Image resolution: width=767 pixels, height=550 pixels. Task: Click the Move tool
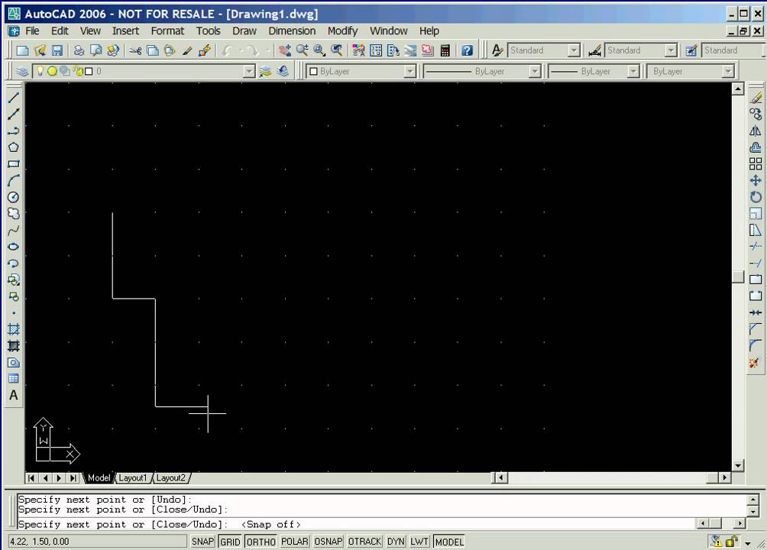tap(756, 180)
